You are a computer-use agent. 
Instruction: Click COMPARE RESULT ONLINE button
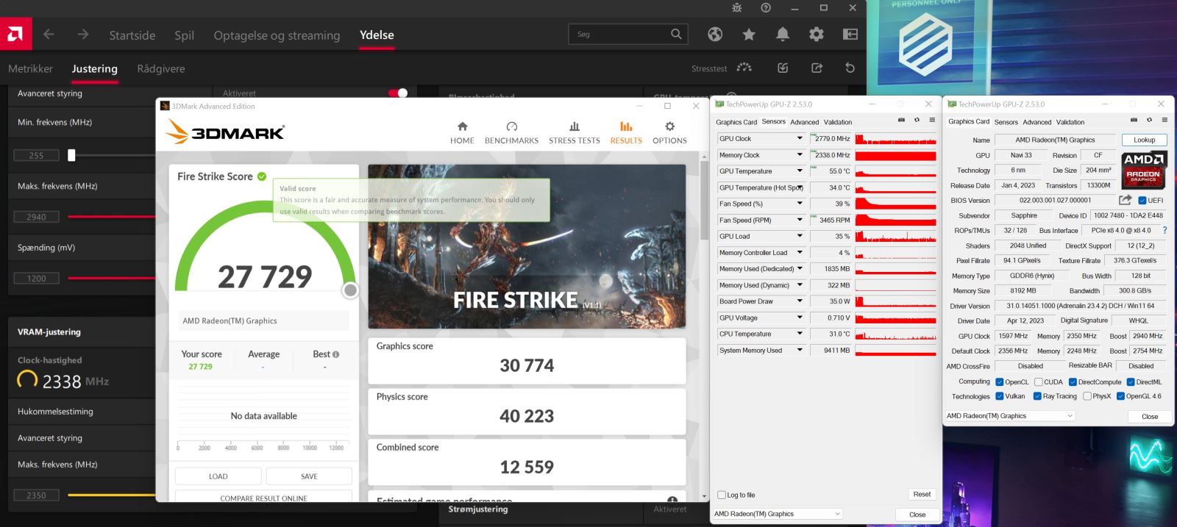pyautogui.click(x=263, y=498)
